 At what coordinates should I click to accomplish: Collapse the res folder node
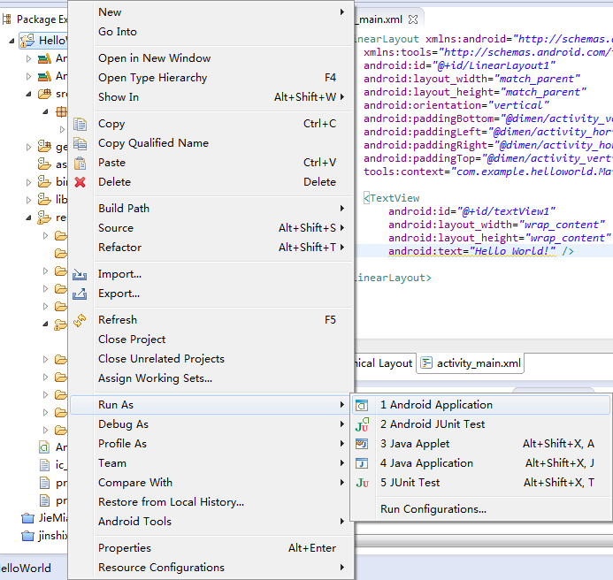tap(28, 217)
